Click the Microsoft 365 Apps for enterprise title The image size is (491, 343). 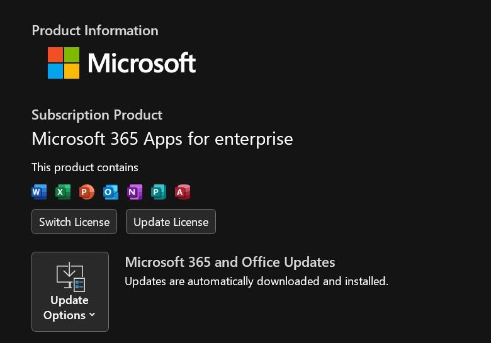162,139
